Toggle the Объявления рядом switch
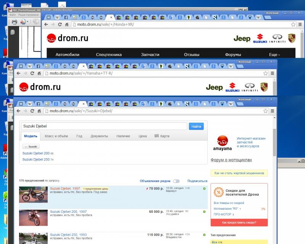 176,181
